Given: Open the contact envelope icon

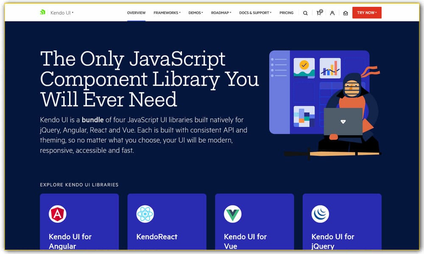Looking at the screenshot, I should point(345,13).
